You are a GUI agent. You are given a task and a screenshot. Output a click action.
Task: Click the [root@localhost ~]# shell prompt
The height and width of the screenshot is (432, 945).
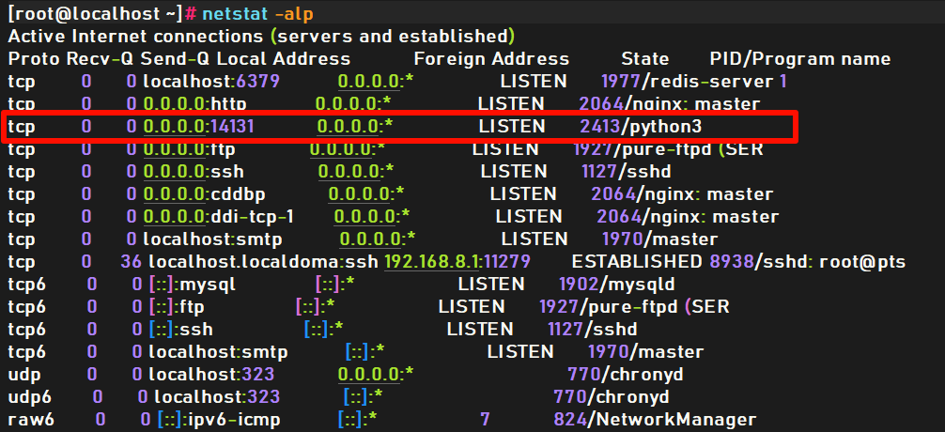[x=102, y=13]
